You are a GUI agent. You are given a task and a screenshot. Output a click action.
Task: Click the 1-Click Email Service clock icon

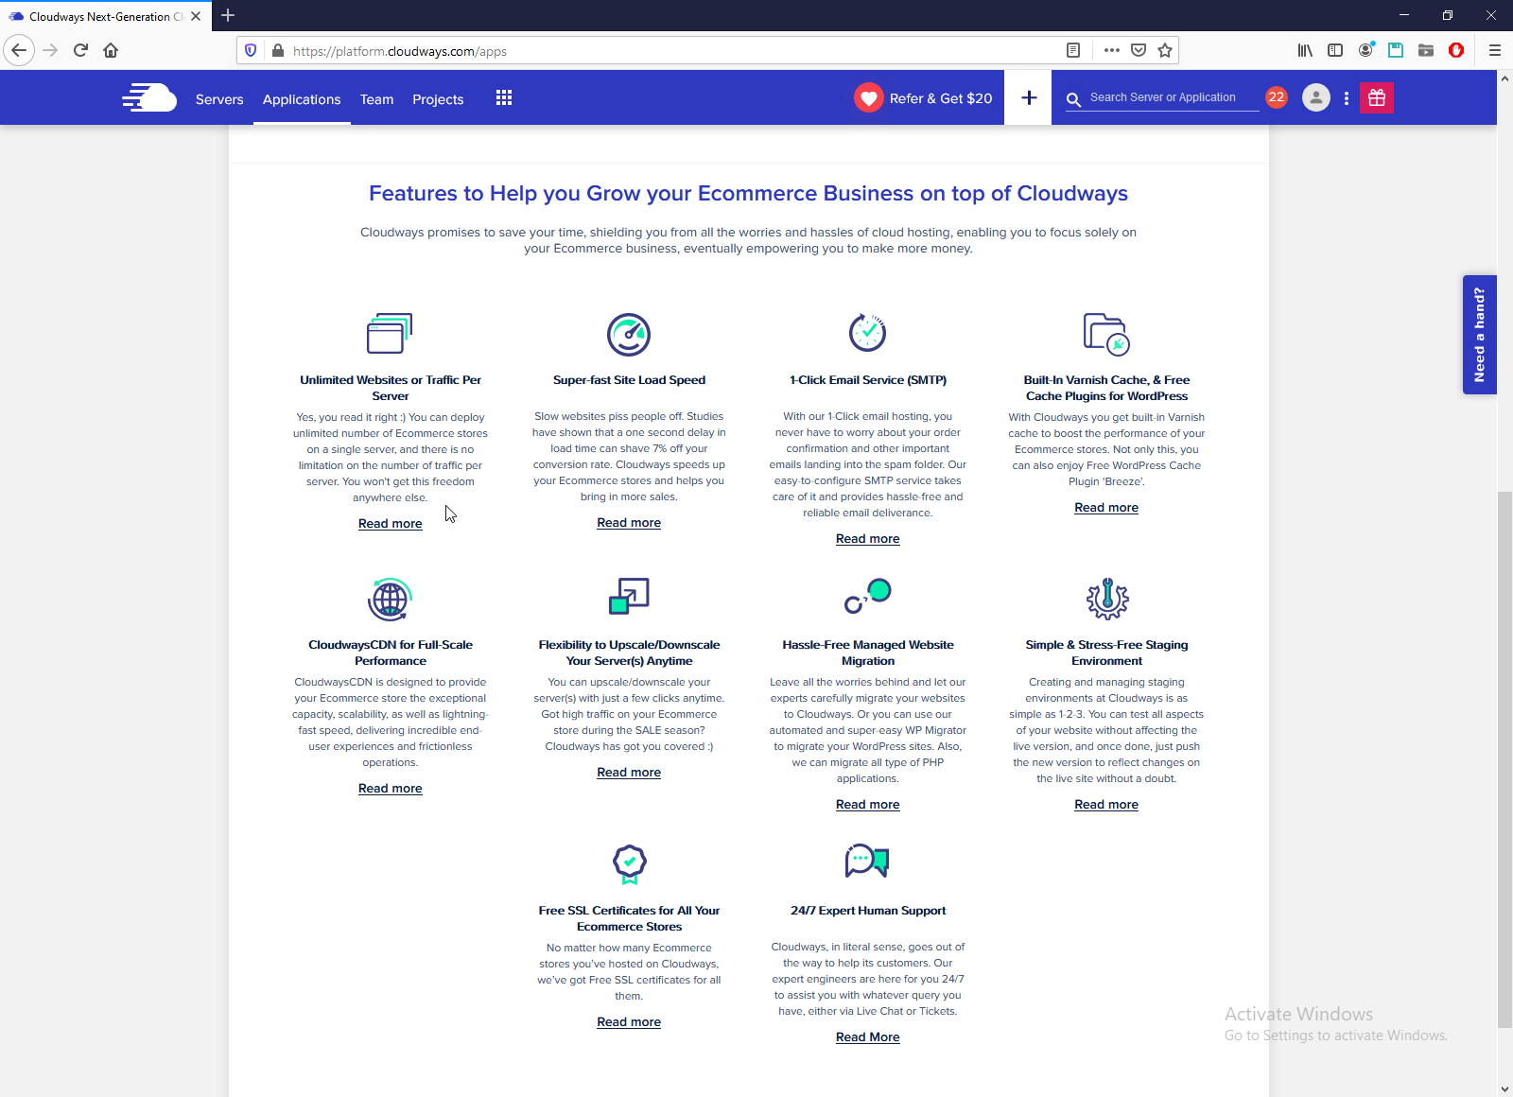867,332
